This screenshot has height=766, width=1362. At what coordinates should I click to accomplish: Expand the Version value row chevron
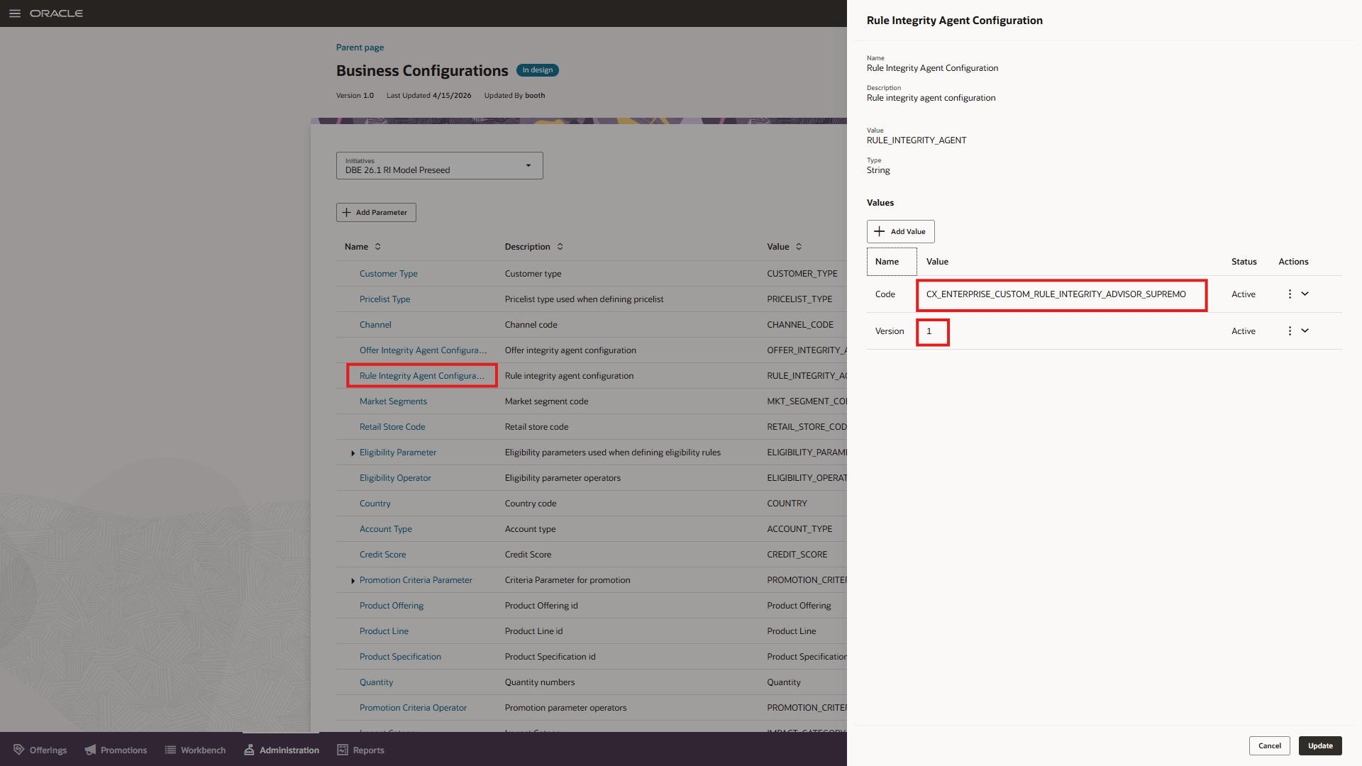[1305, 331]
